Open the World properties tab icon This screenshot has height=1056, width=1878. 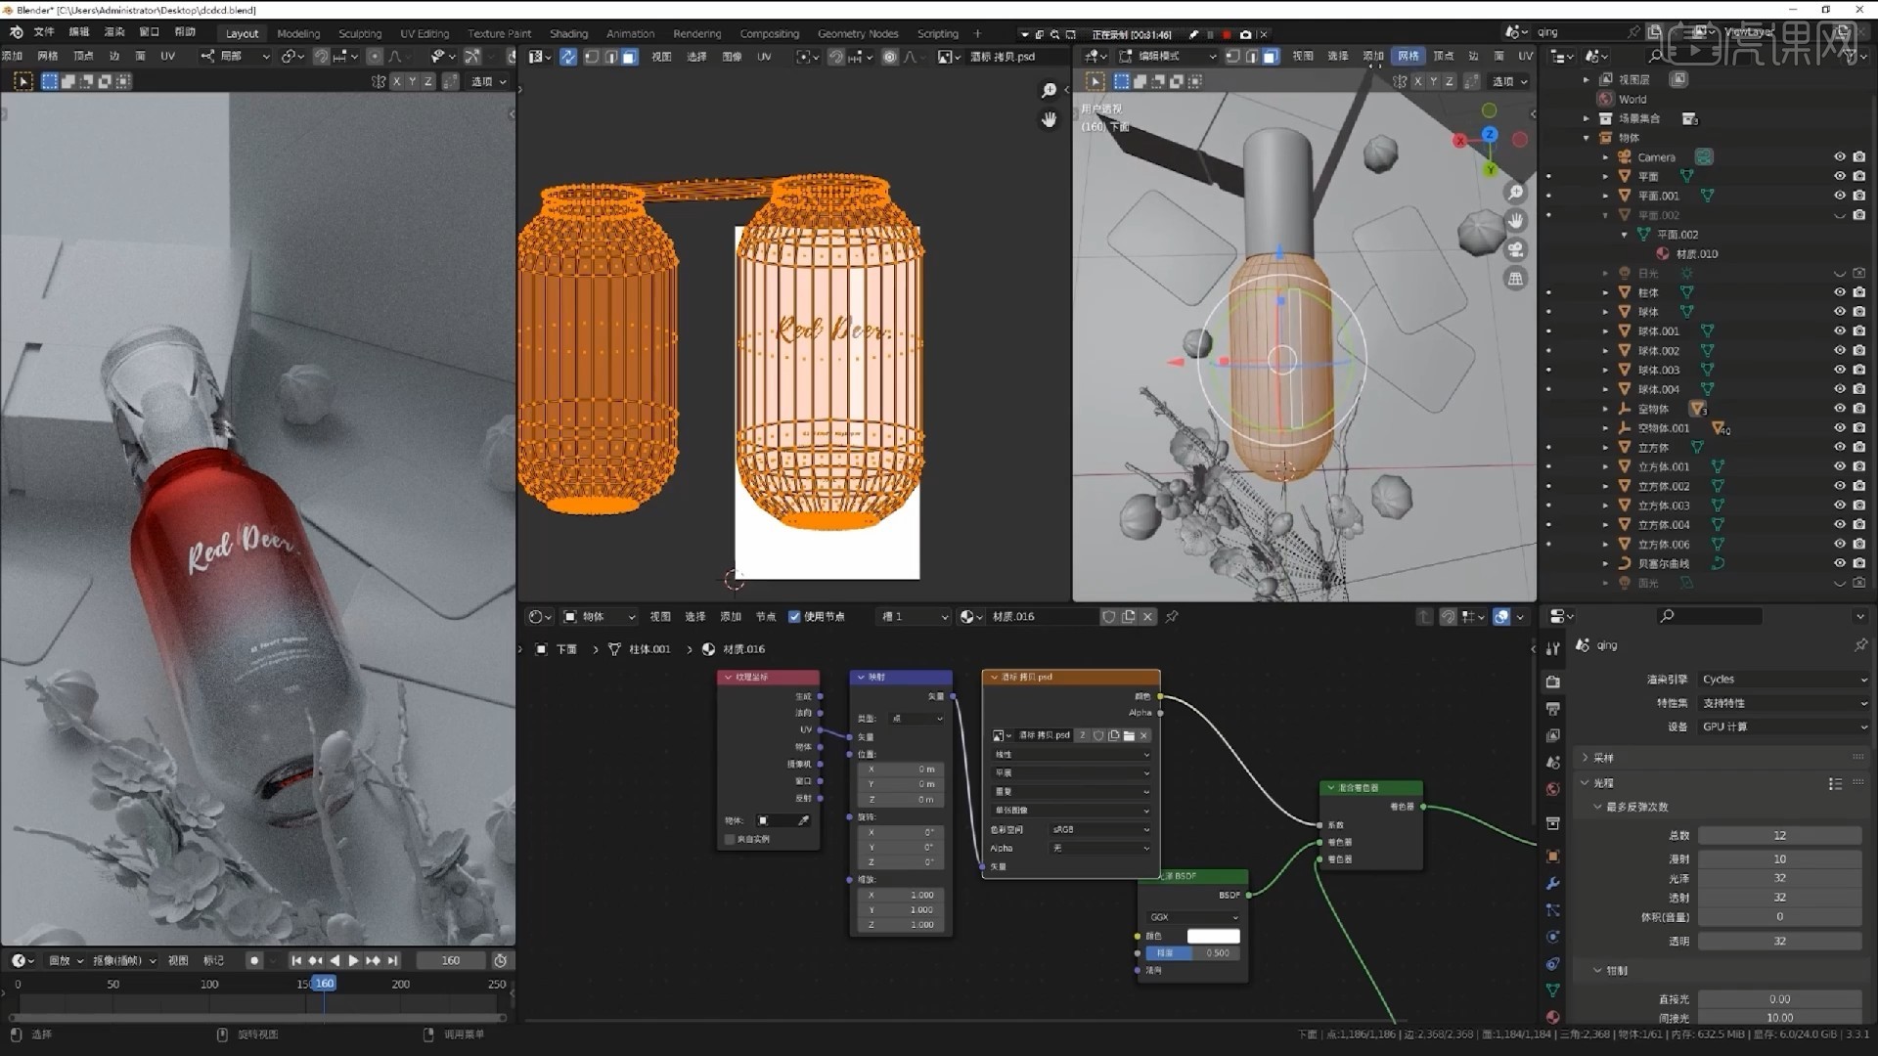(1553, 789)
